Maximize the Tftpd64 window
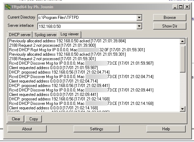This screenshot has width=194, height=142. (x=181, y=7)
